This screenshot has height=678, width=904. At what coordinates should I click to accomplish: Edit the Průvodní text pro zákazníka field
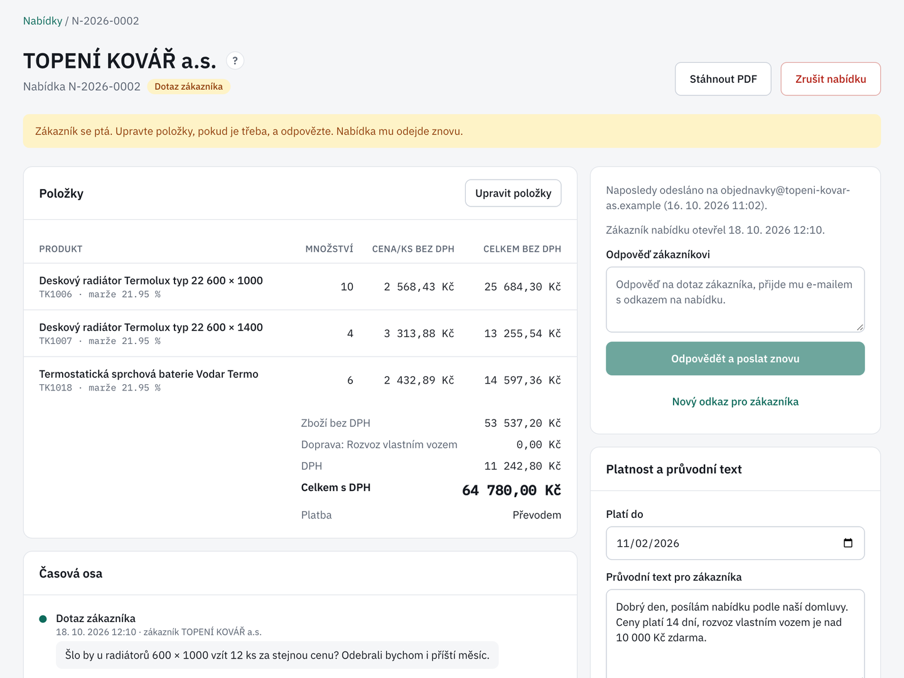[x=735, y=633]
